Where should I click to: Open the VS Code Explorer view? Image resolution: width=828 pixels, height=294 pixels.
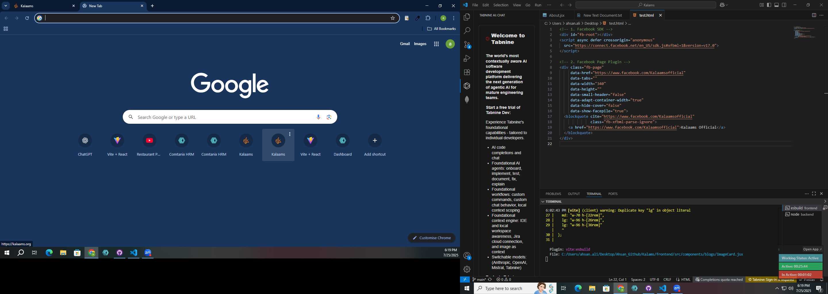click(x=467, y=17)
